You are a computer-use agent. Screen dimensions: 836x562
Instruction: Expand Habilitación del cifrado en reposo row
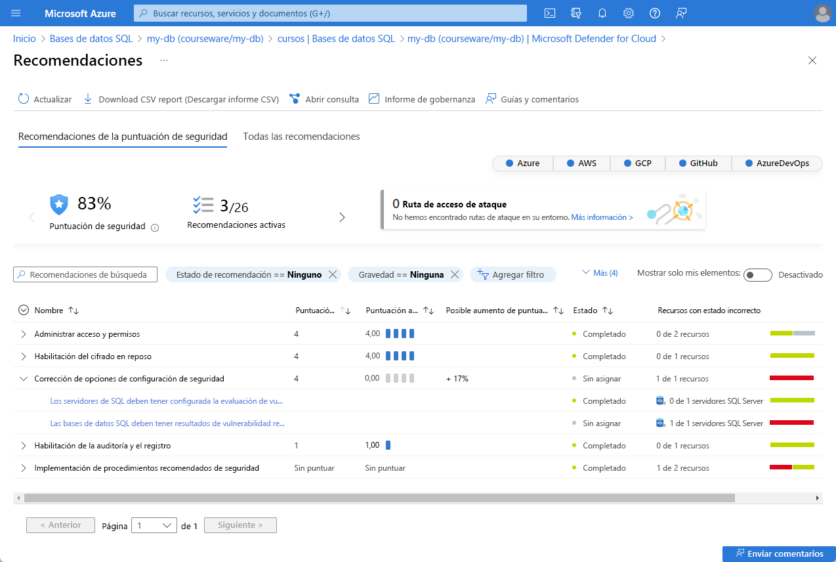pyautogui.click(x=24, y=357)
